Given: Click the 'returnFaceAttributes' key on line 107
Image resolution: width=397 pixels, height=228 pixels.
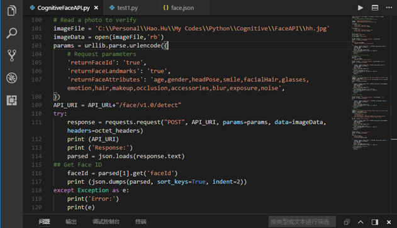Looking at the screenshot, I should pyautogui.click(x=105, y=80).
